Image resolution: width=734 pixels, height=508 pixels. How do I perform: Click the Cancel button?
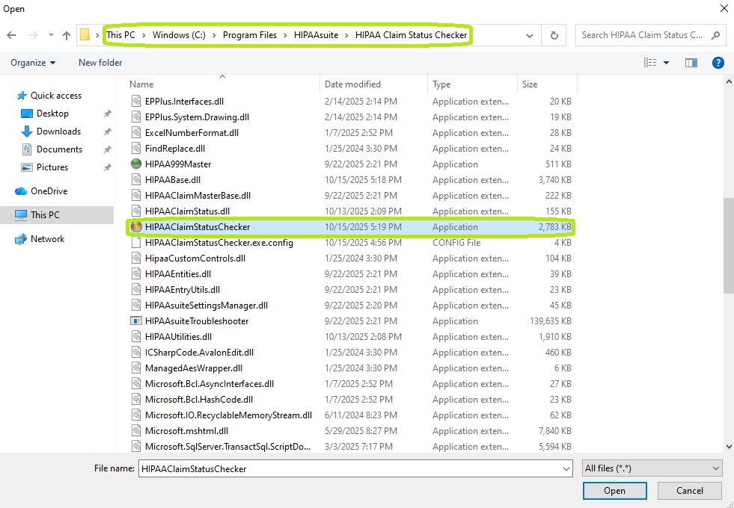pos(690,491)
